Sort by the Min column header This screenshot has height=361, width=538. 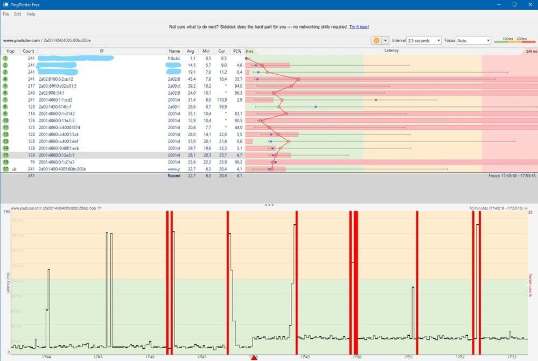(206, 51)
